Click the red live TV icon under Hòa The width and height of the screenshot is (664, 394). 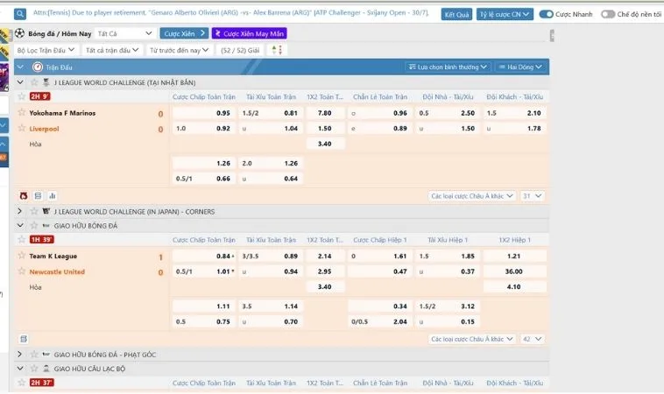click(24, 196)
